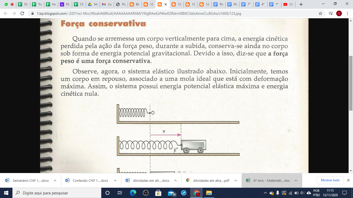The width and height of the screenshot is (353, 198).
Task: Expand options for 'Conteúdo CNP 1....docx' download
Action: [115, 180]
